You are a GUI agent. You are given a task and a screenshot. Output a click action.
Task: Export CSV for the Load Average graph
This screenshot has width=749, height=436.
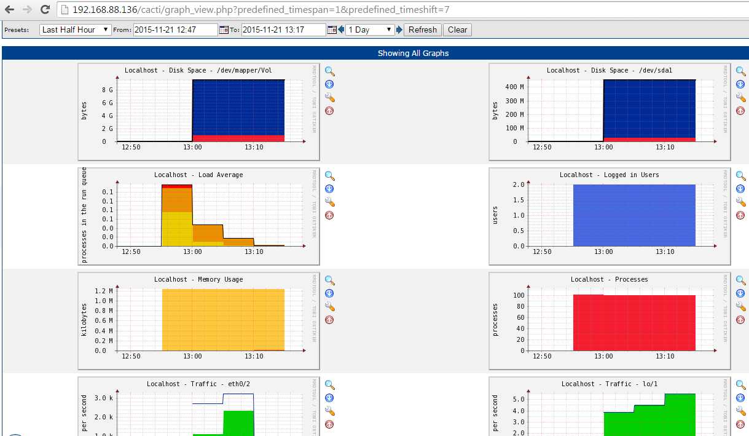(329, 189)
